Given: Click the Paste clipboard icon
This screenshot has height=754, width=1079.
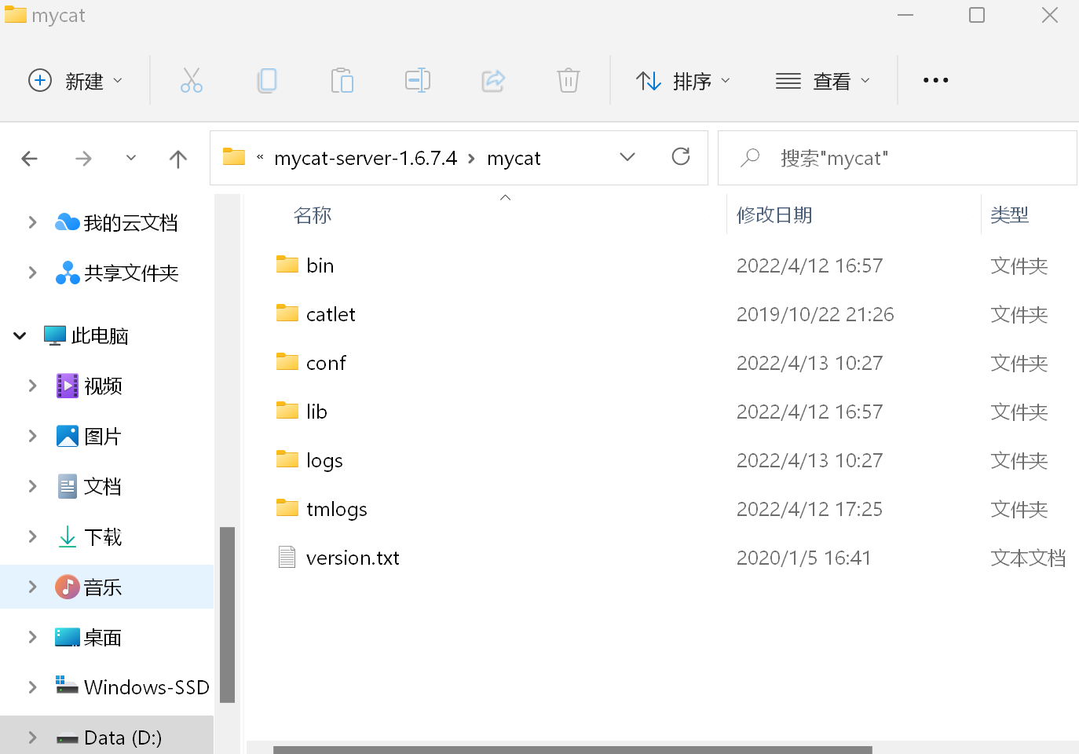Looking at the screenshot, I should pos(342,80).
